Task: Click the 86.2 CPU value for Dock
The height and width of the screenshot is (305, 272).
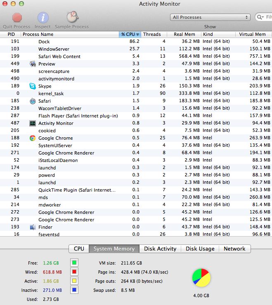Action: point(134,41)
